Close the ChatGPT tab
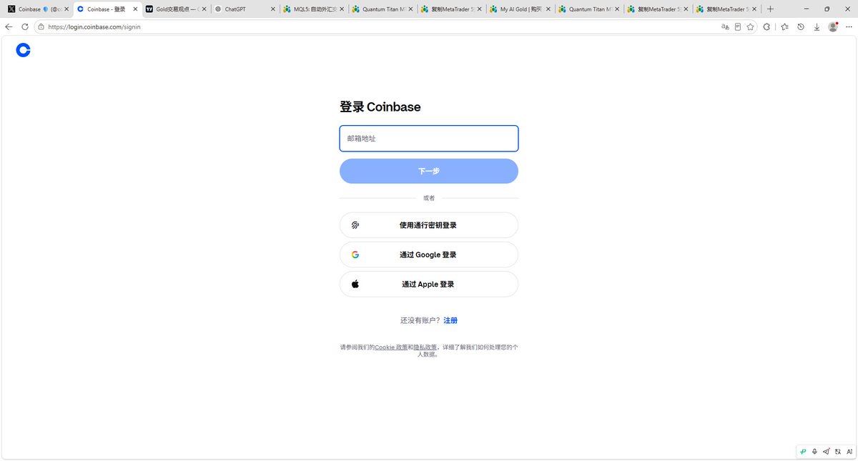This screenshot has width=858, height=461. point(273,9)
